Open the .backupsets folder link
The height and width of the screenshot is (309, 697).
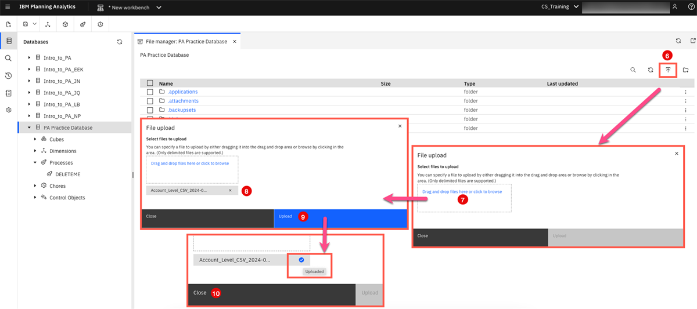tap(181, 110)
